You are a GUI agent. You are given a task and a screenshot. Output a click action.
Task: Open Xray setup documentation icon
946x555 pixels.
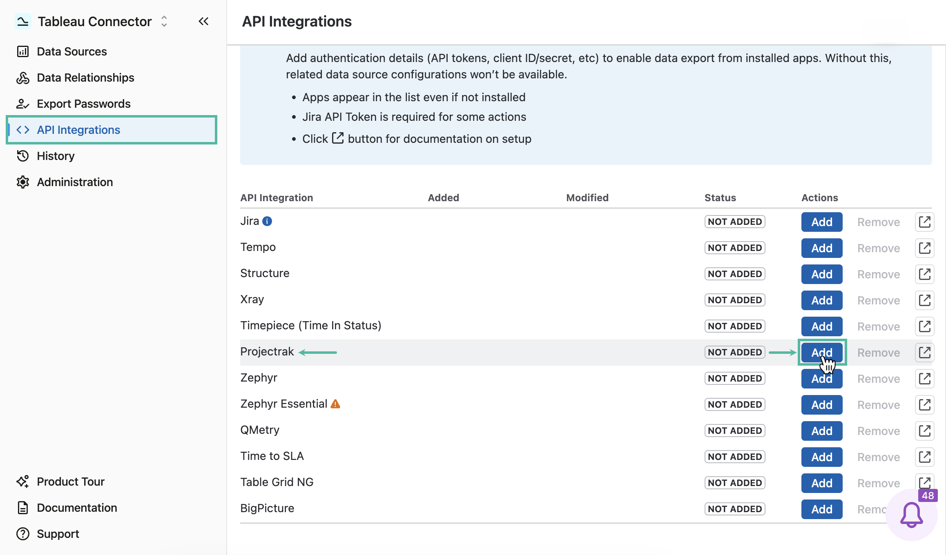tap(925, 300)
